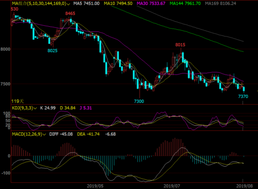Image resolution: width=258 pixels, height=189 pixels.
Task: Click the -100 MACD axis label
Action: coord(6,173)
